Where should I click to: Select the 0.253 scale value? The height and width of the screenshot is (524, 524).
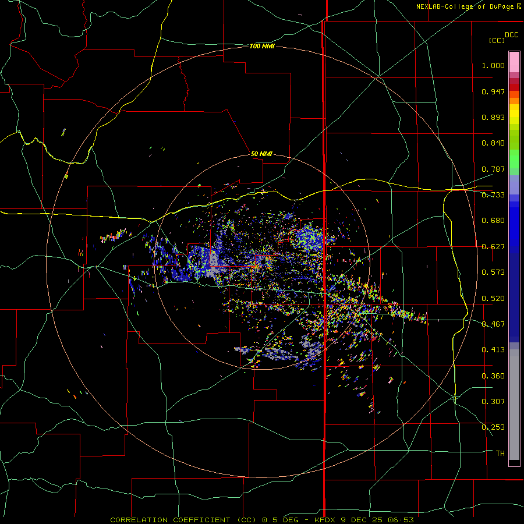(x=493, y=427)
